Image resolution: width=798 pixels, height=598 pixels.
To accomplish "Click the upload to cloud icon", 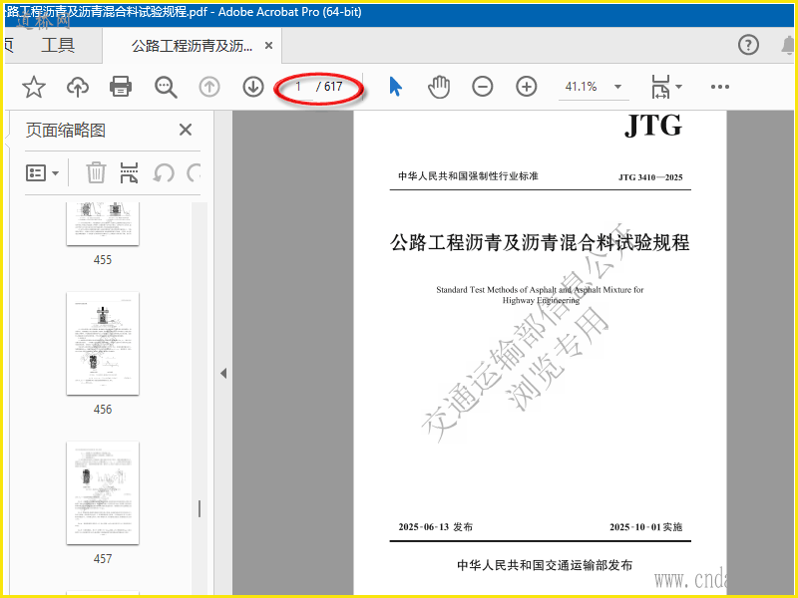I will click(78, 87).
